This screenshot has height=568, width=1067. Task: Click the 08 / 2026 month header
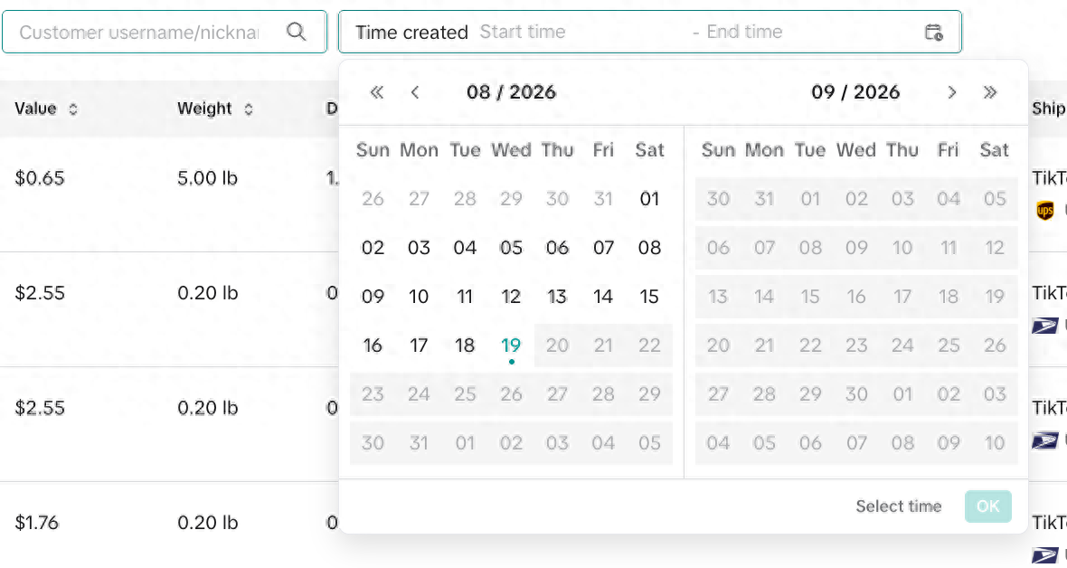[x=511, y=92]
